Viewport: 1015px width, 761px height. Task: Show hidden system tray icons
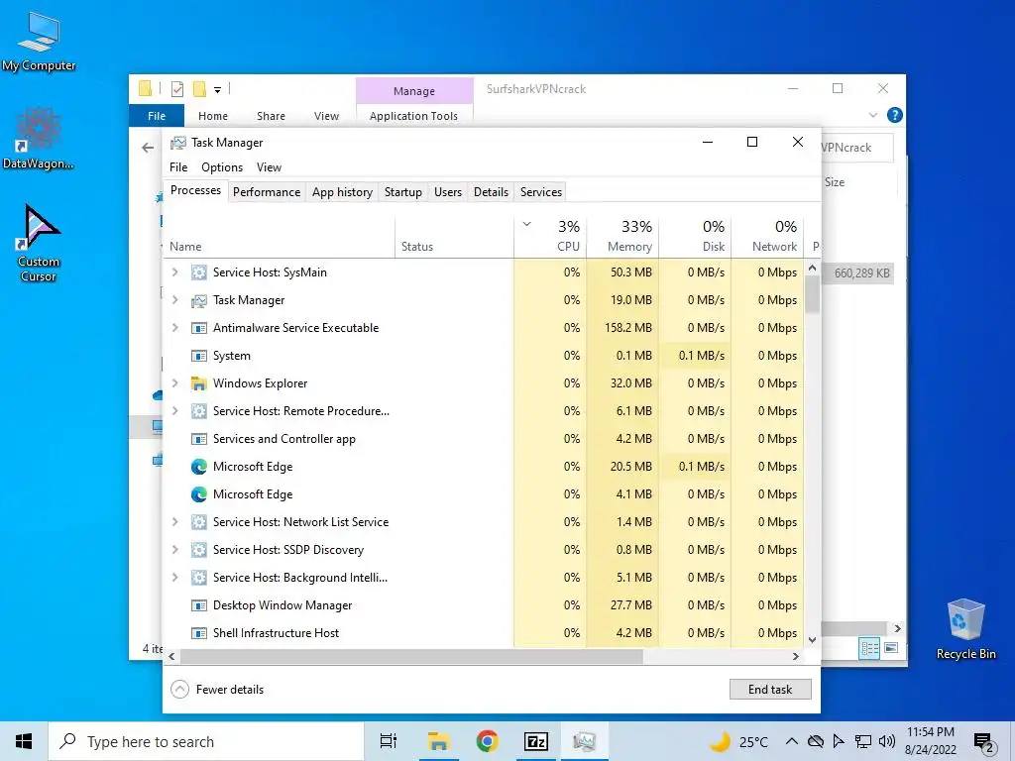point(792,741)
